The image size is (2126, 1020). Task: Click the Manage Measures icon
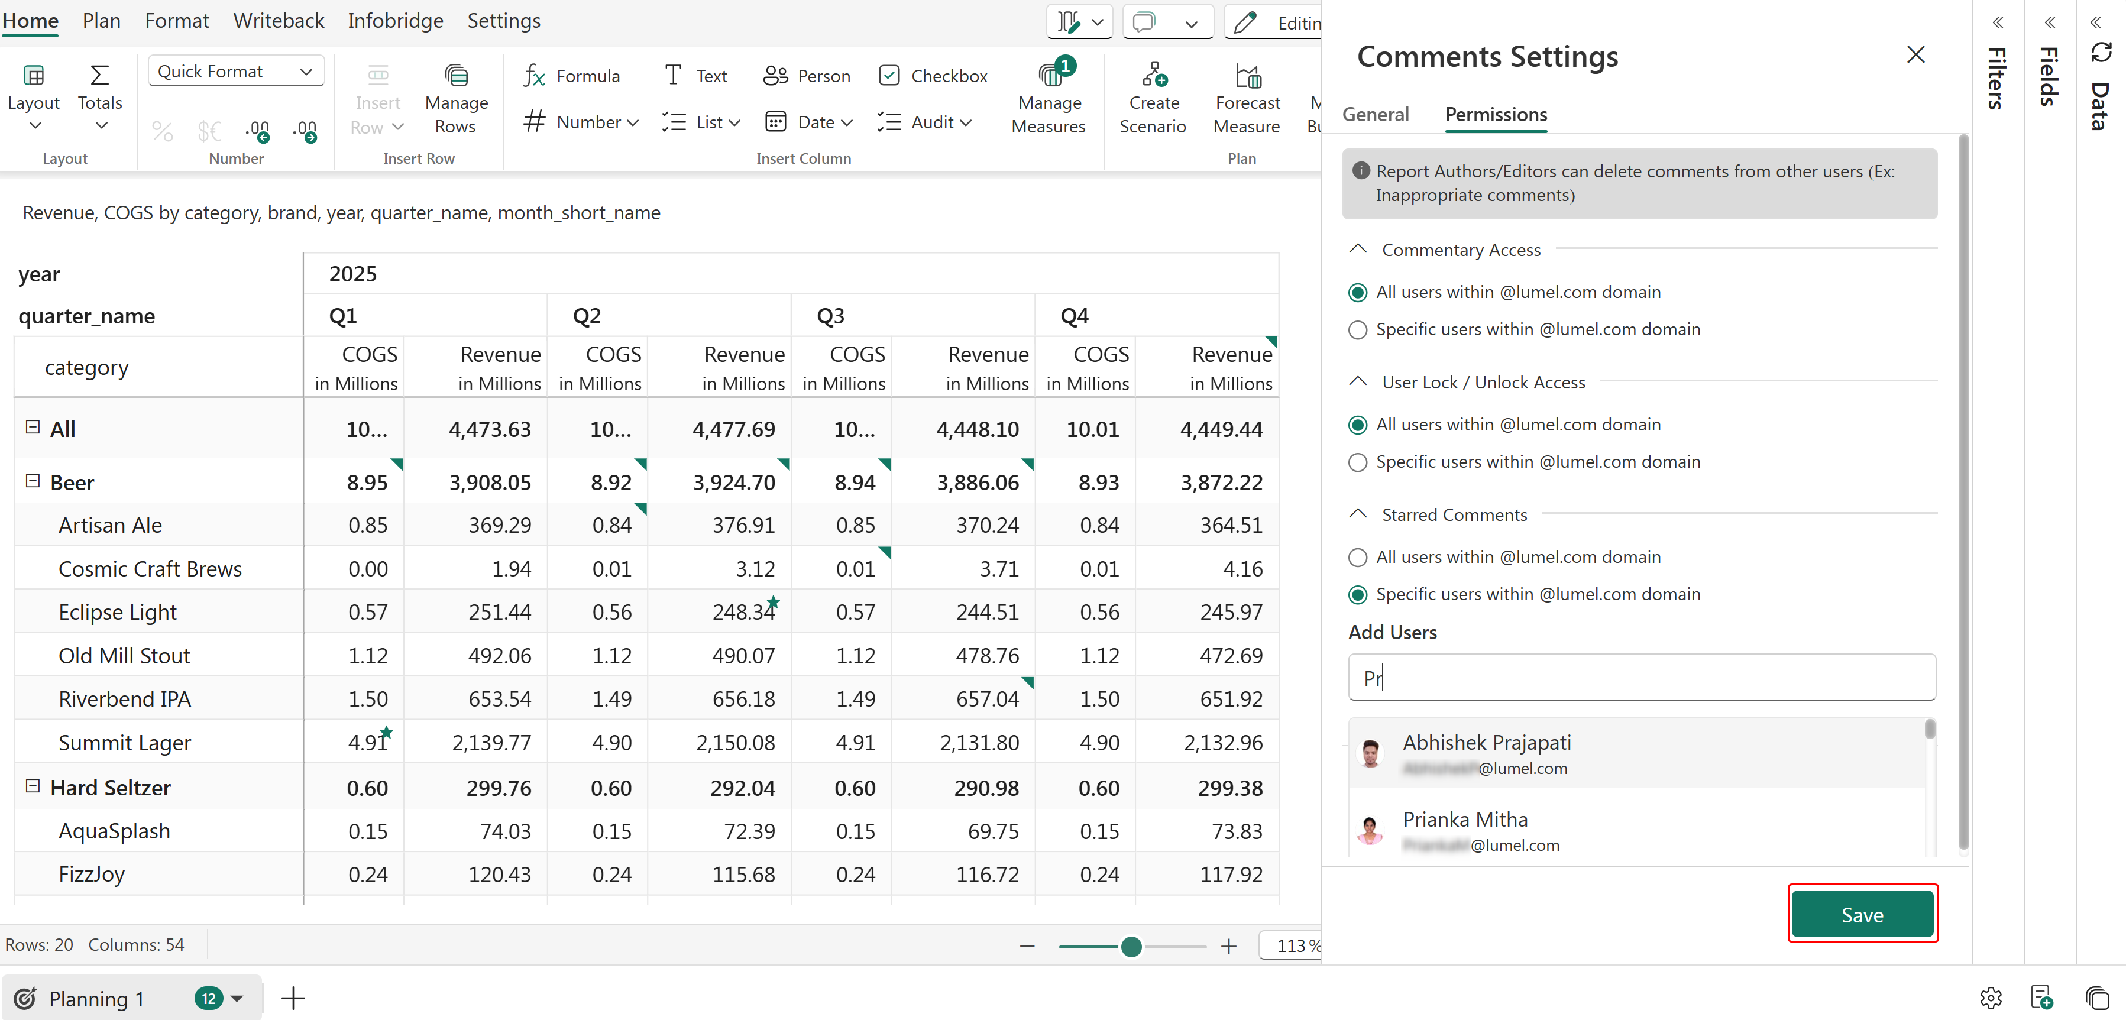(x=1049, y=76)
